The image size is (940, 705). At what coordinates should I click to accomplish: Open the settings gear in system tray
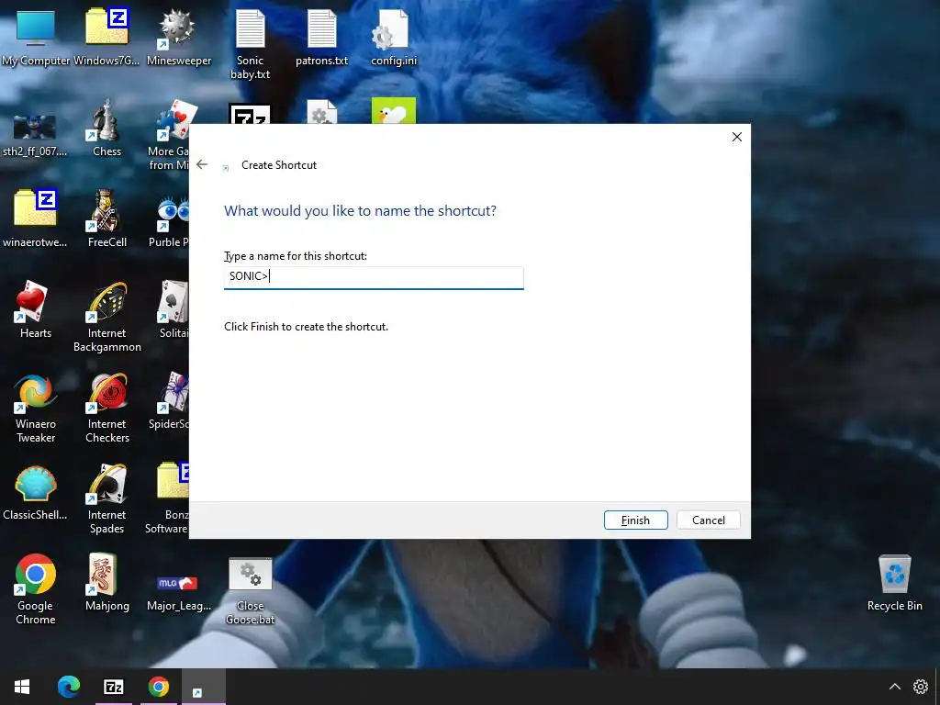(x=920, y=687)
